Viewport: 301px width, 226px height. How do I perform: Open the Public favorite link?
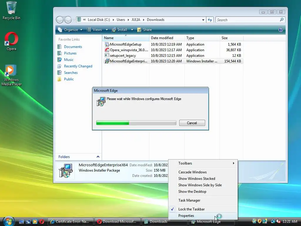(x=69, y=79)
